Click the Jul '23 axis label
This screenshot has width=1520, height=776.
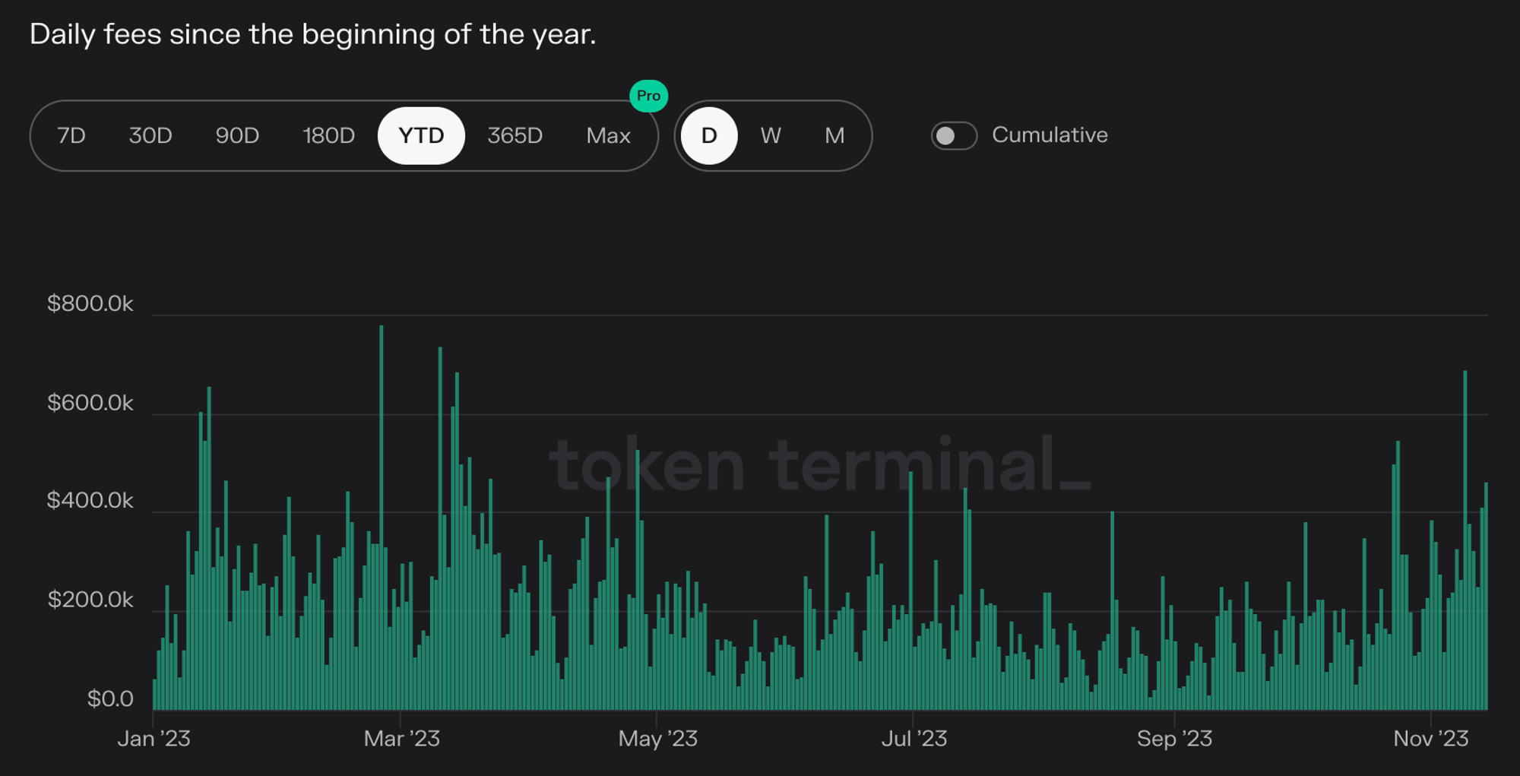pos(914,739)
